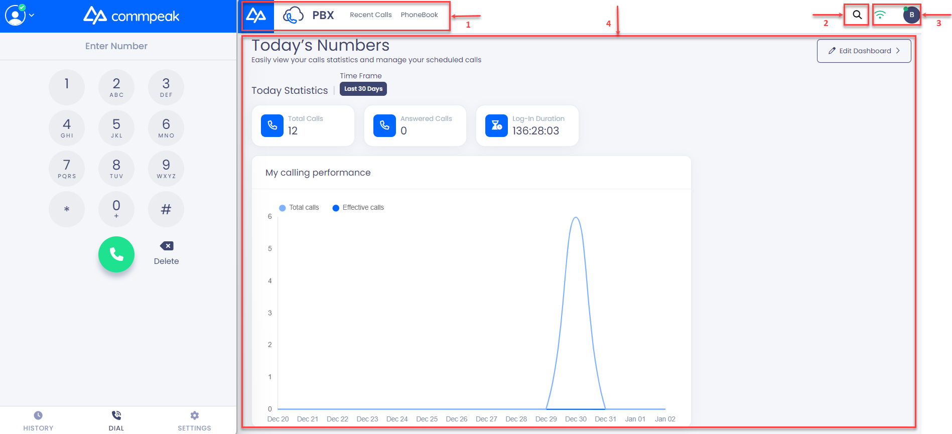Open the History tab
This screenshot has width=952, height=434.
38,420
